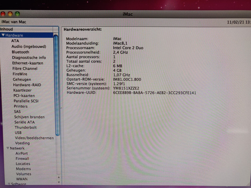Click the 1.29f1 SMC version value
Viewport: 251px width, 188px height.
[x=119, y=84]
